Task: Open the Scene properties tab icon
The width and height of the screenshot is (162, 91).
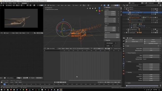Action: 124,51
